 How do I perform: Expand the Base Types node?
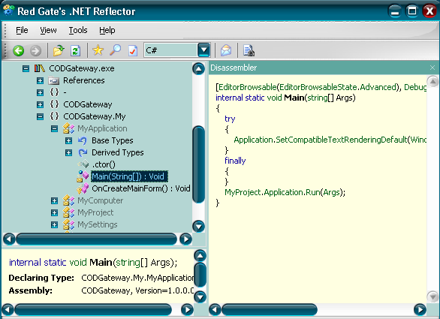[69, 141]
